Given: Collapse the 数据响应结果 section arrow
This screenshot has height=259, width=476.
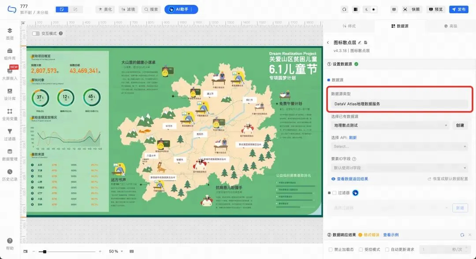Looking at the screenshot, I should point(470,235).
